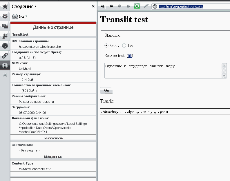Click the fill link
The width and height of the screenshot is (230, 181).
pyautogui.click(x=130, y=56)
